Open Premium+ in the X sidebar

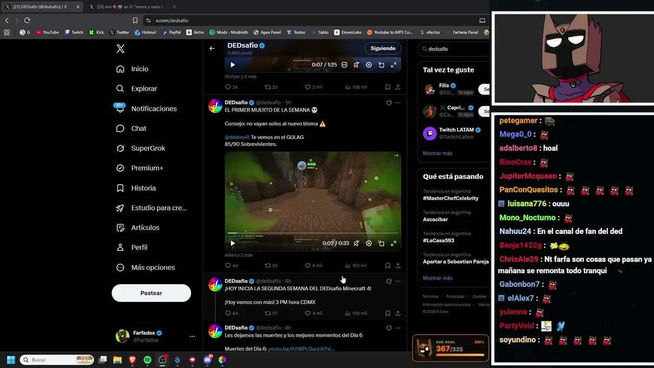139,168
